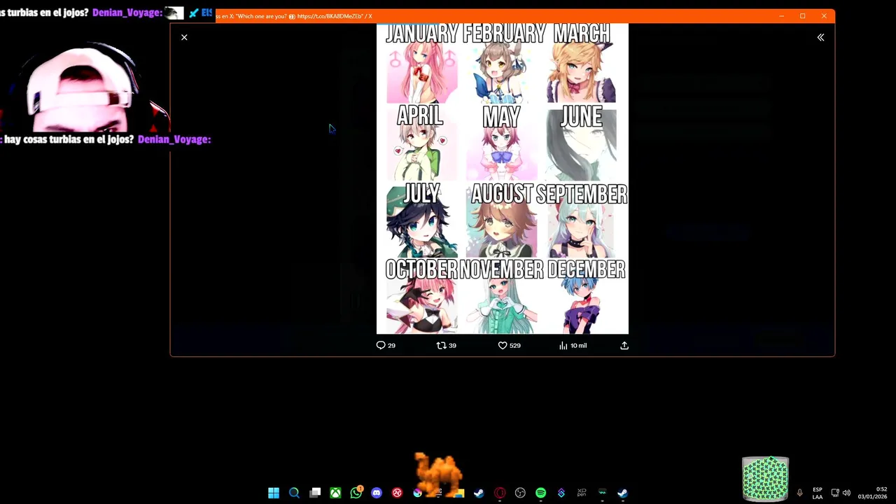This screenshot has width=896, height=504.
Task: Click the microphone tray icon
Action: (799, 493)
